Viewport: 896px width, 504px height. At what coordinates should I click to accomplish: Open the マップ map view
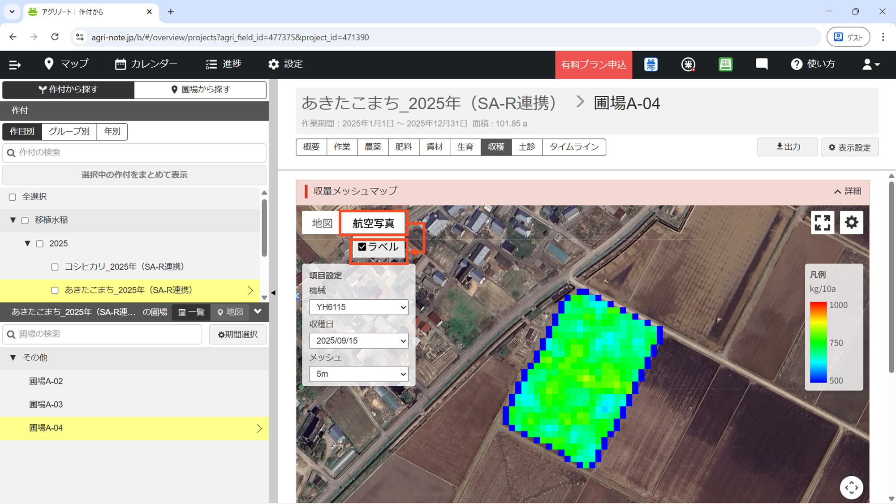[x=66, y=64]
